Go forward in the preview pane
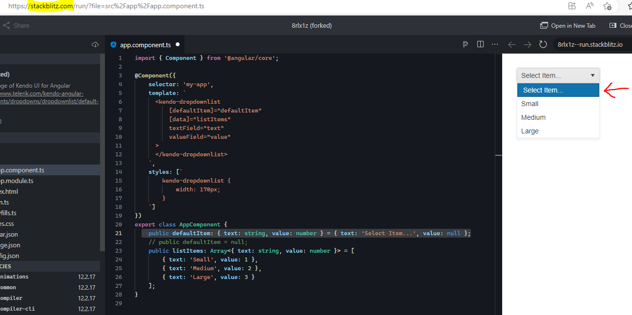This screenshot has width=632, height=315. coord(527,44)
